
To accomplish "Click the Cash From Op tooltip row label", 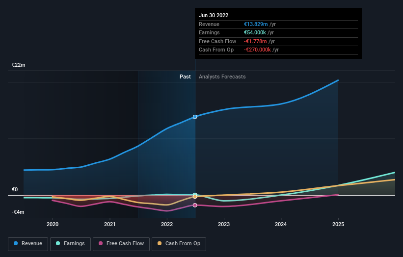I will tap(216, 50).
